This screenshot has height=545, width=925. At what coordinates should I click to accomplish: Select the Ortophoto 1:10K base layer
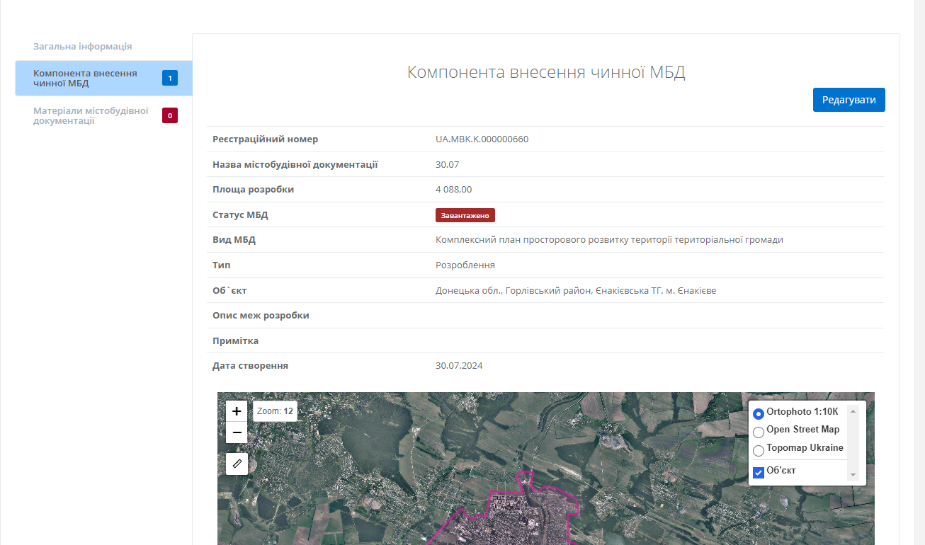759,413
